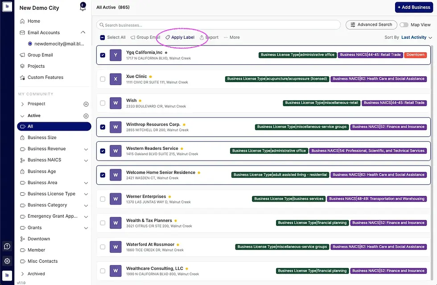Expand the Prospect tree chevron
The image size is (437, 285).
coord(22,104)
